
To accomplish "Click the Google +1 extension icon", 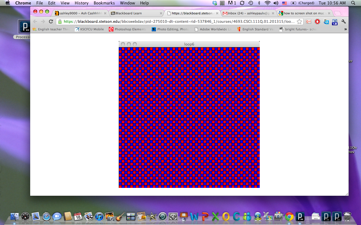I will click(309, 22).
